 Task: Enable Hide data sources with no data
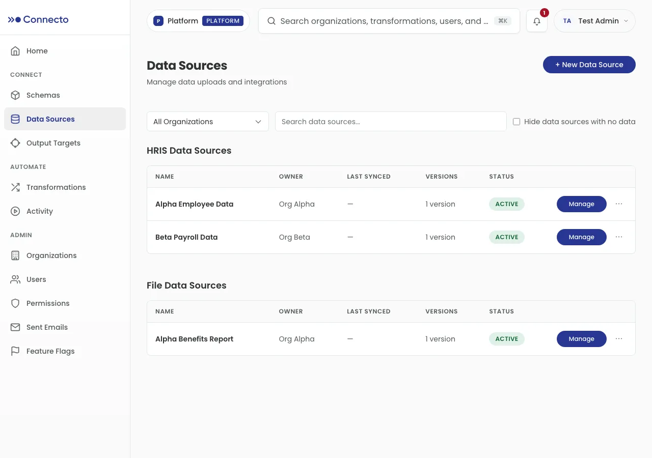point(517,122)
